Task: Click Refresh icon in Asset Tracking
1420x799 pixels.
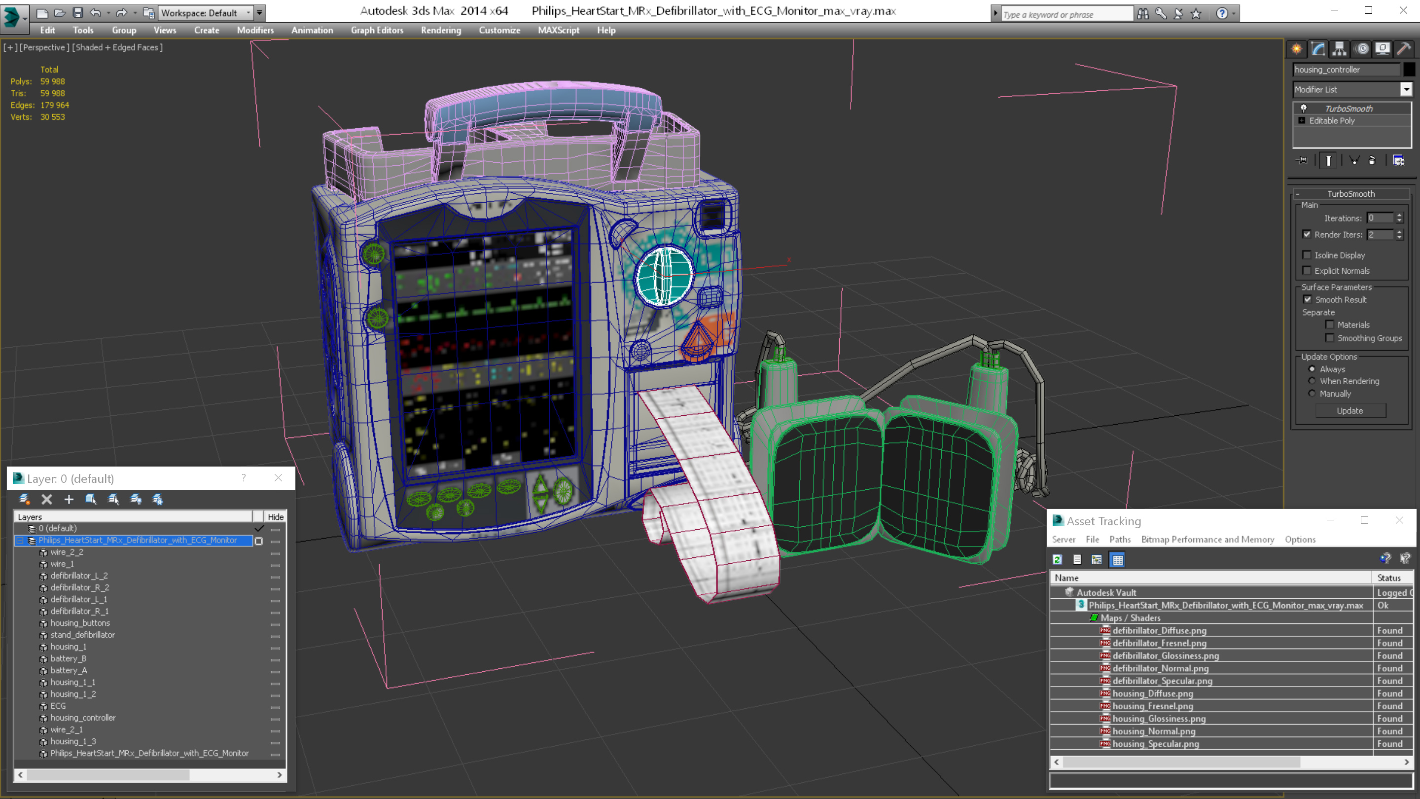Action: tap(1057, 560)
